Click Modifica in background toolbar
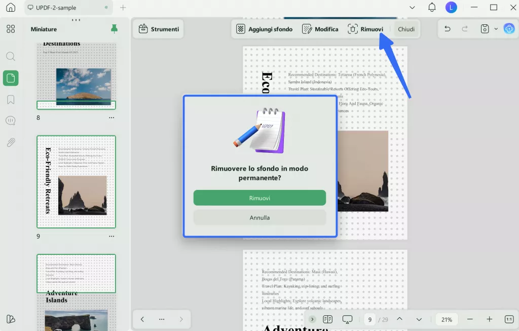519x331 pixels. pos(320,29)
